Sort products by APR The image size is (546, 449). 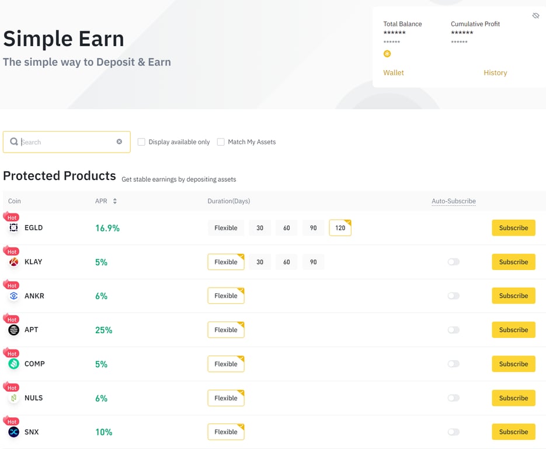[116, 201]
